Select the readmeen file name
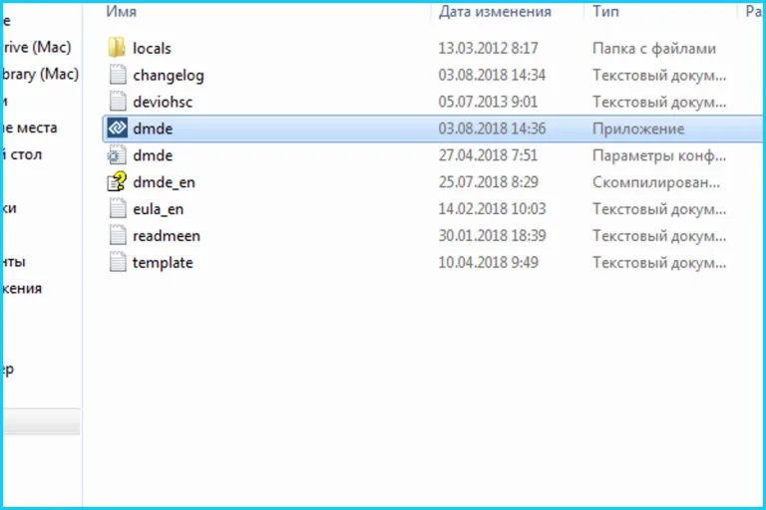Image resolution: width=766 pixels, height=510 pixels. tap(167, 236)
